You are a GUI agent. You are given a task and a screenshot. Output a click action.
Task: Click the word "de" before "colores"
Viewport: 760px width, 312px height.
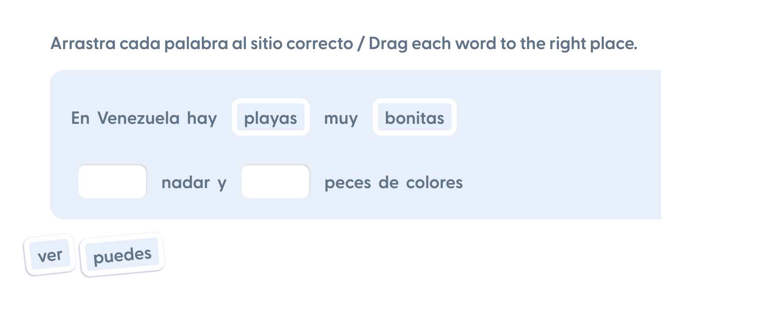[388, 183]
